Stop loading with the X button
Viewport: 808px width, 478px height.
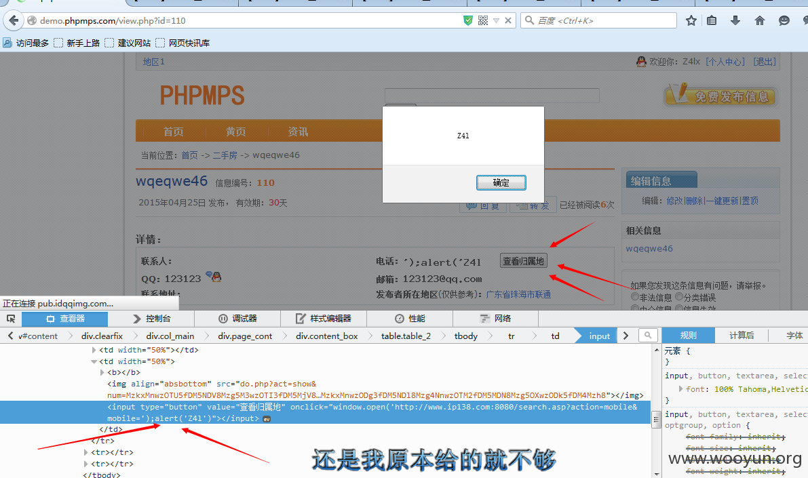coord(508,20)
